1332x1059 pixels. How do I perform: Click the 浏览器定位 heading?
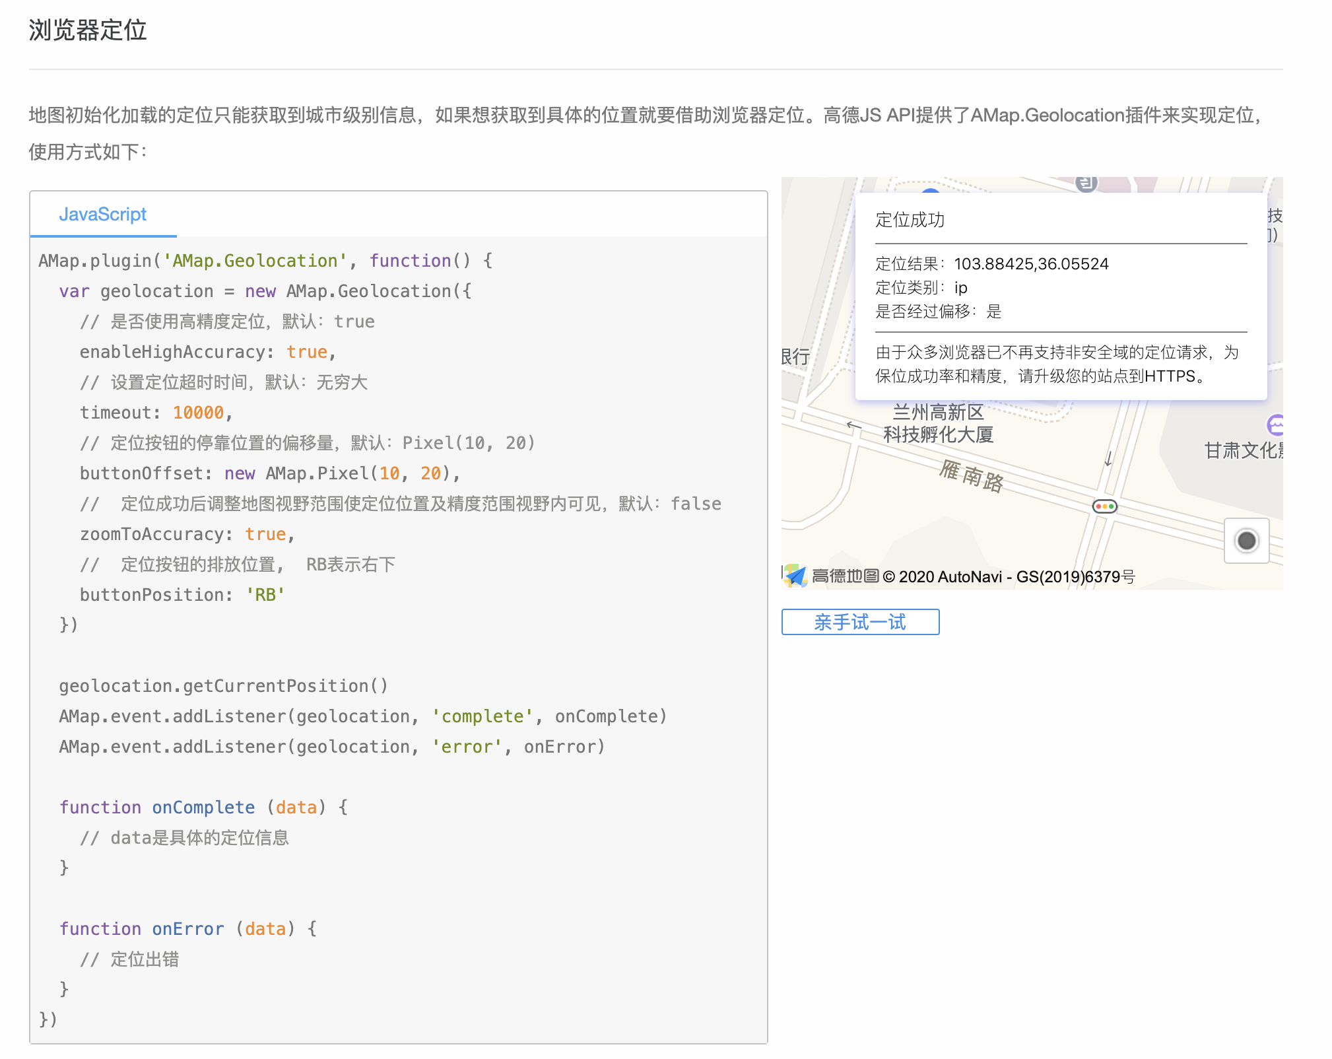click(x=88, y=30)
